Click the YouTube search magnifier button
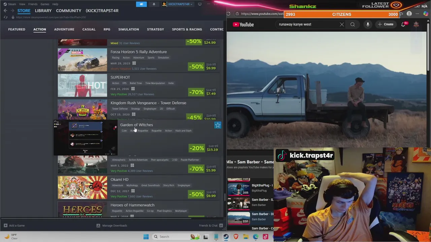Image resolution: width=431 pixels, height=242 pixels. pos(353,24)
